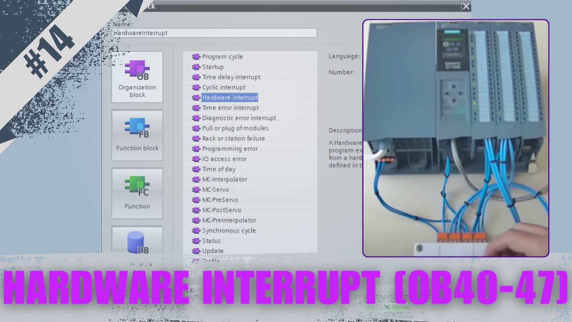Viewport: 572px width, 322px height.
Task: Click the MC-PreInterpolator icon
Action: [x=196, y=220]
